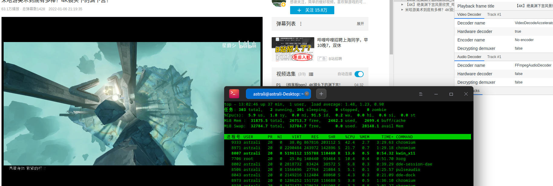Open Track #1 tab beside Video Decoder

494,15
